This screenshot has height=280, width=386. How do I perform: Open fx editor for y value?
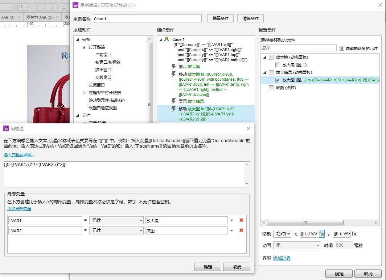(354, 234)
